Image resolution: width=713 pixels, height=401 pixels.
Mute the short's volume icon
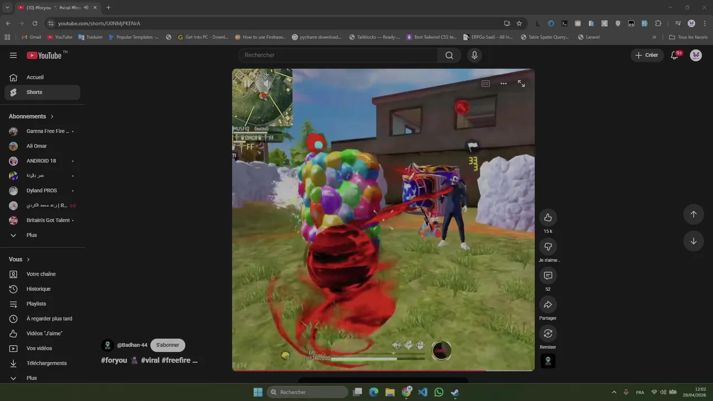point(266,84)
